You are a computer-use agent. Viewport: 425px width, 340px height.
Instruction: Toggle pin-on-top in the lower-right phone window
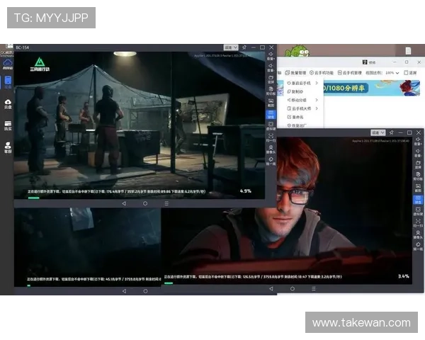click(391, 132)
